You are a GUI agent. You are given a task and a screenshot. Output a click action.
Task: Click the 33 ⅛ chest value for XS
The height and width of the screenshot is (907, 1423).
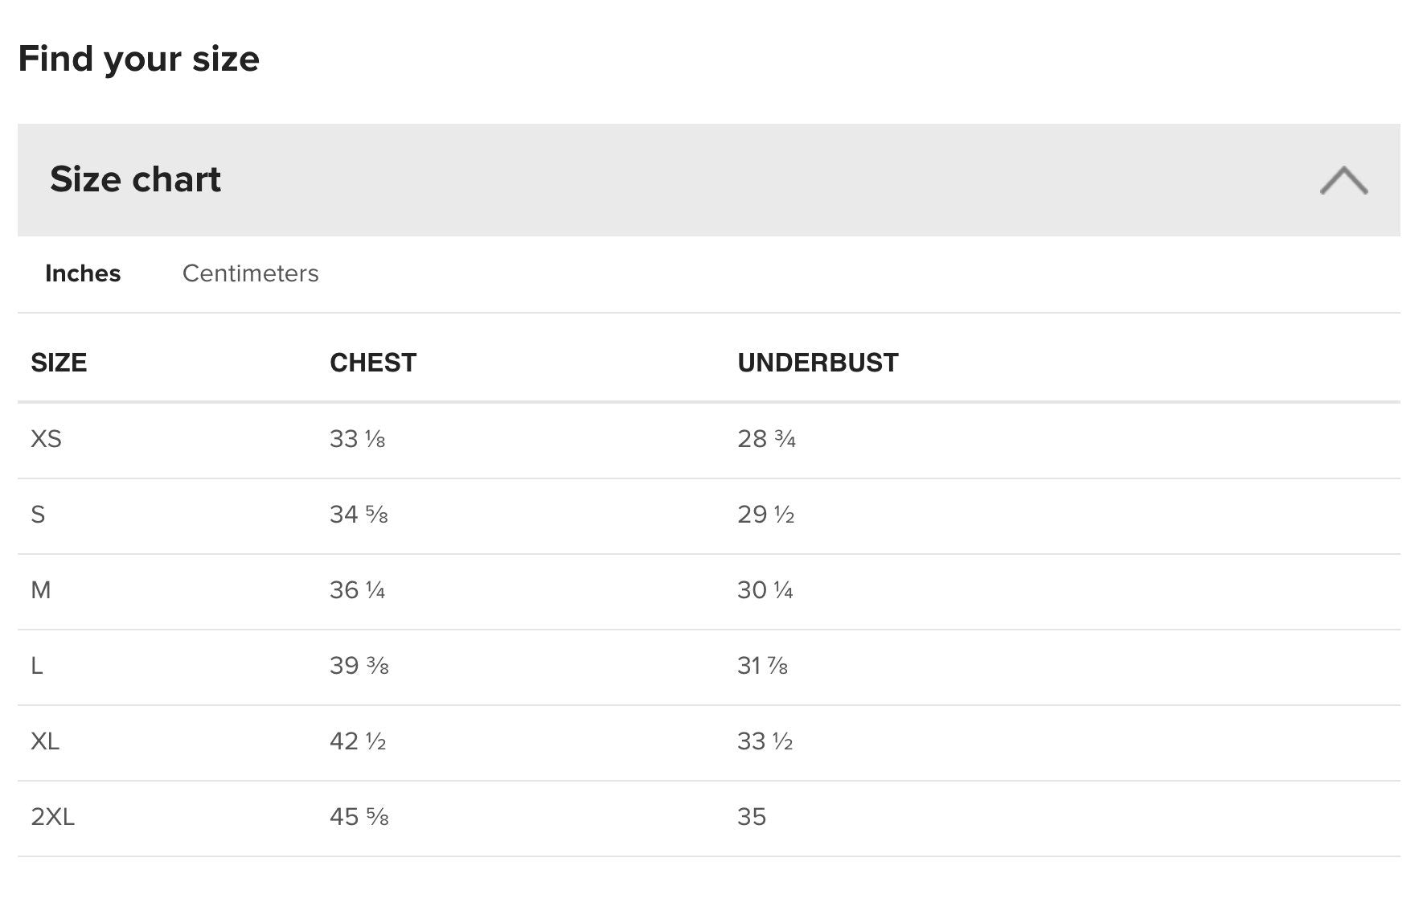tap(358, 439)
